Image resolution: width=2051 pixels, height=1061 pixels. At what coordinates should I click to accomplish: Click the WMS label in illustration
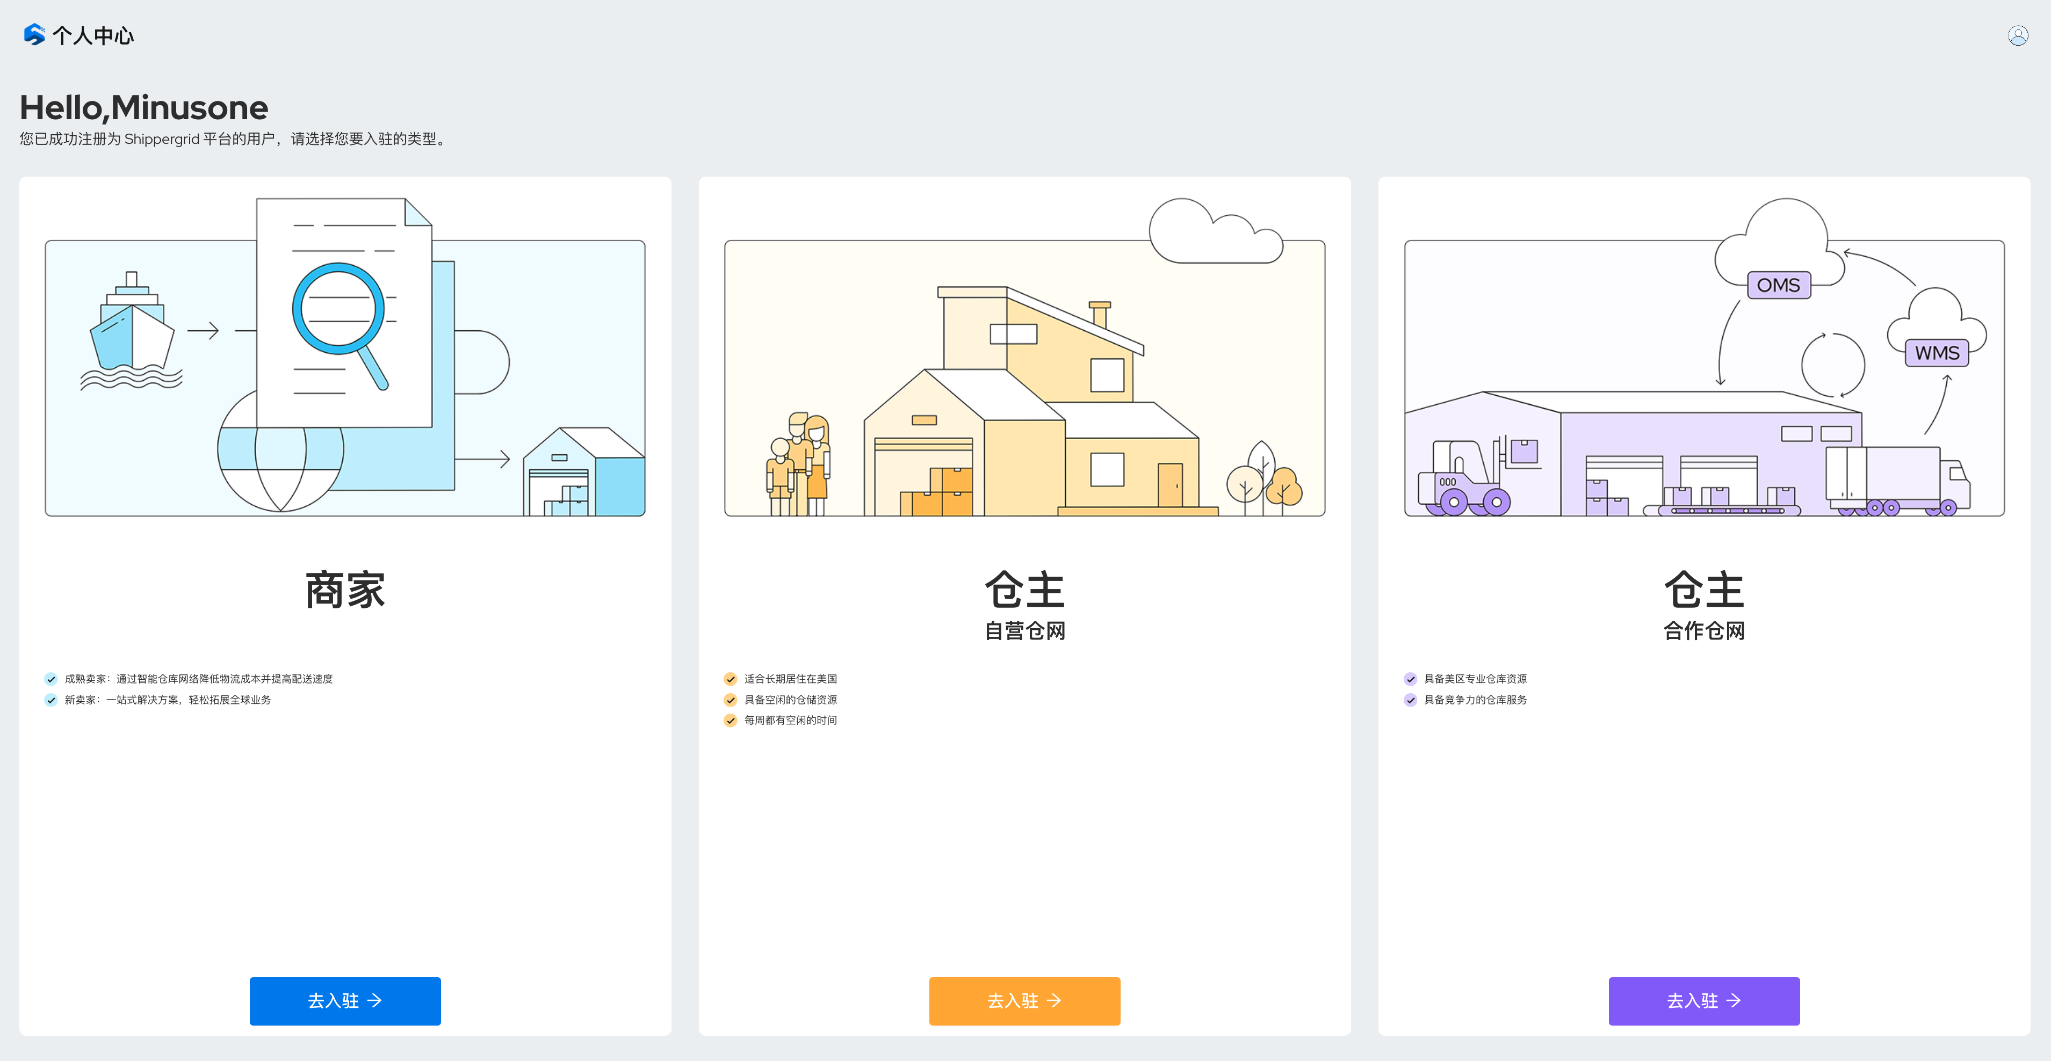pyautogui.click(x=1937, y=353)
